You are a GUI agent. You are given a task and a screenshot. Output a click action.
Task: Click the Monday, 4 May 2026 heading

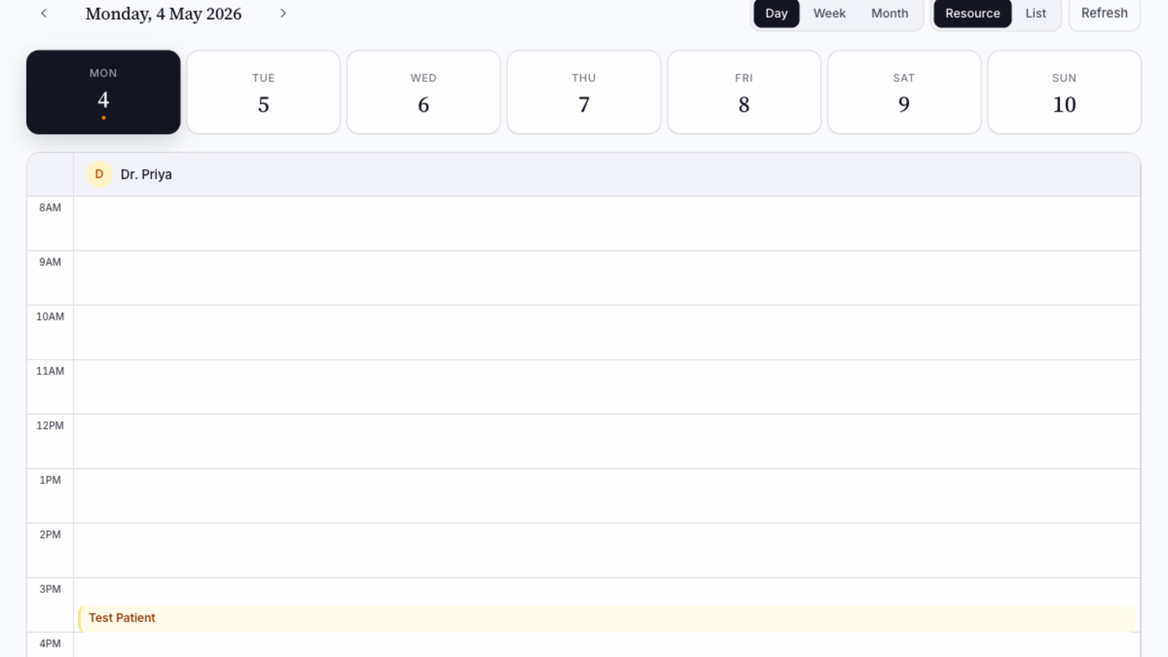click(x=164, y=14)
